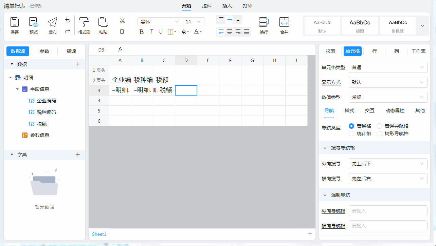The height and width of the screenshot is (246, 436).
Task: Select the Format Painter (格式刷) tool
Action: point(84,23)
